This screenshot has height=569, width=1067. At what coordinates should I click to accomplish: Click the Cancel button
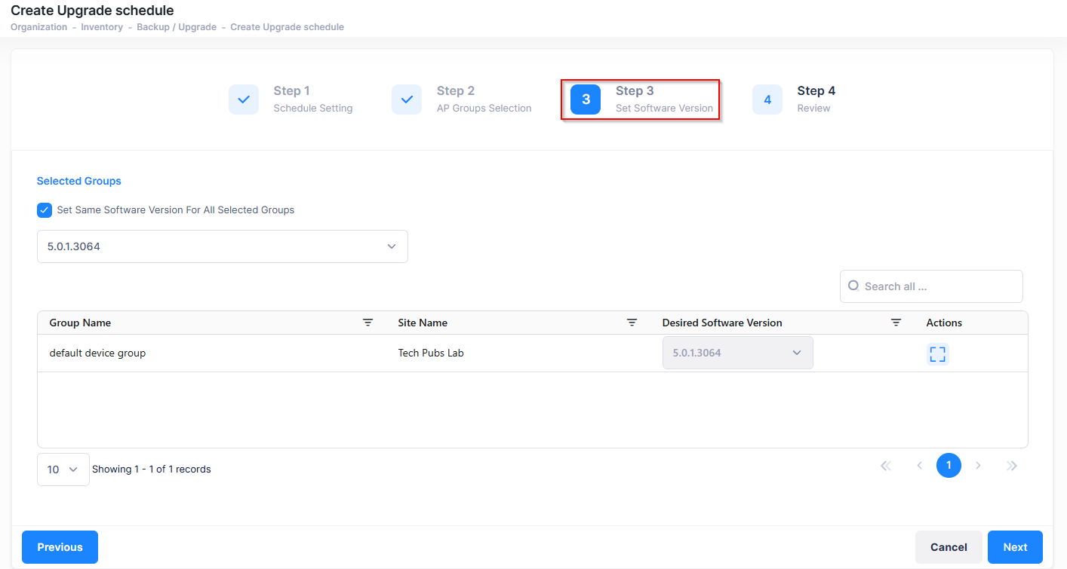point(948,547)
